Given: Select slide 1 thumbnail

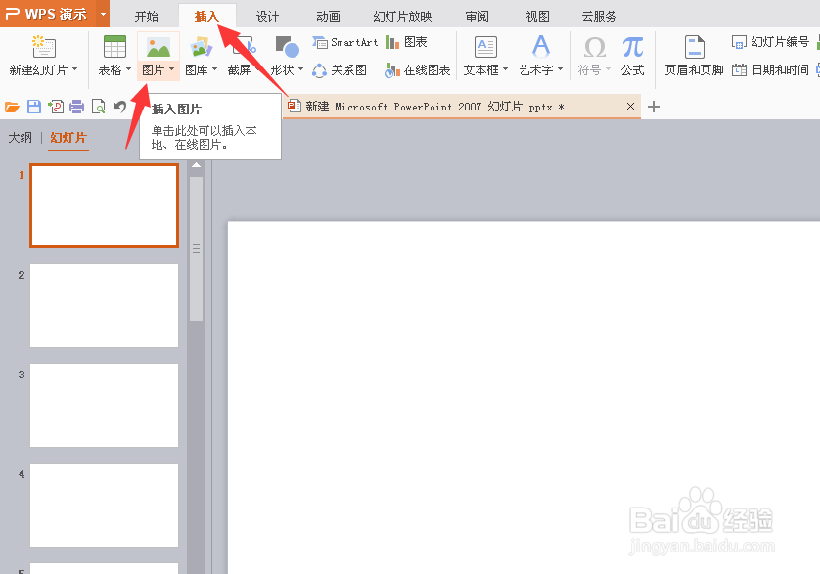Looking at the screenshot, I should tap(104, 205).
